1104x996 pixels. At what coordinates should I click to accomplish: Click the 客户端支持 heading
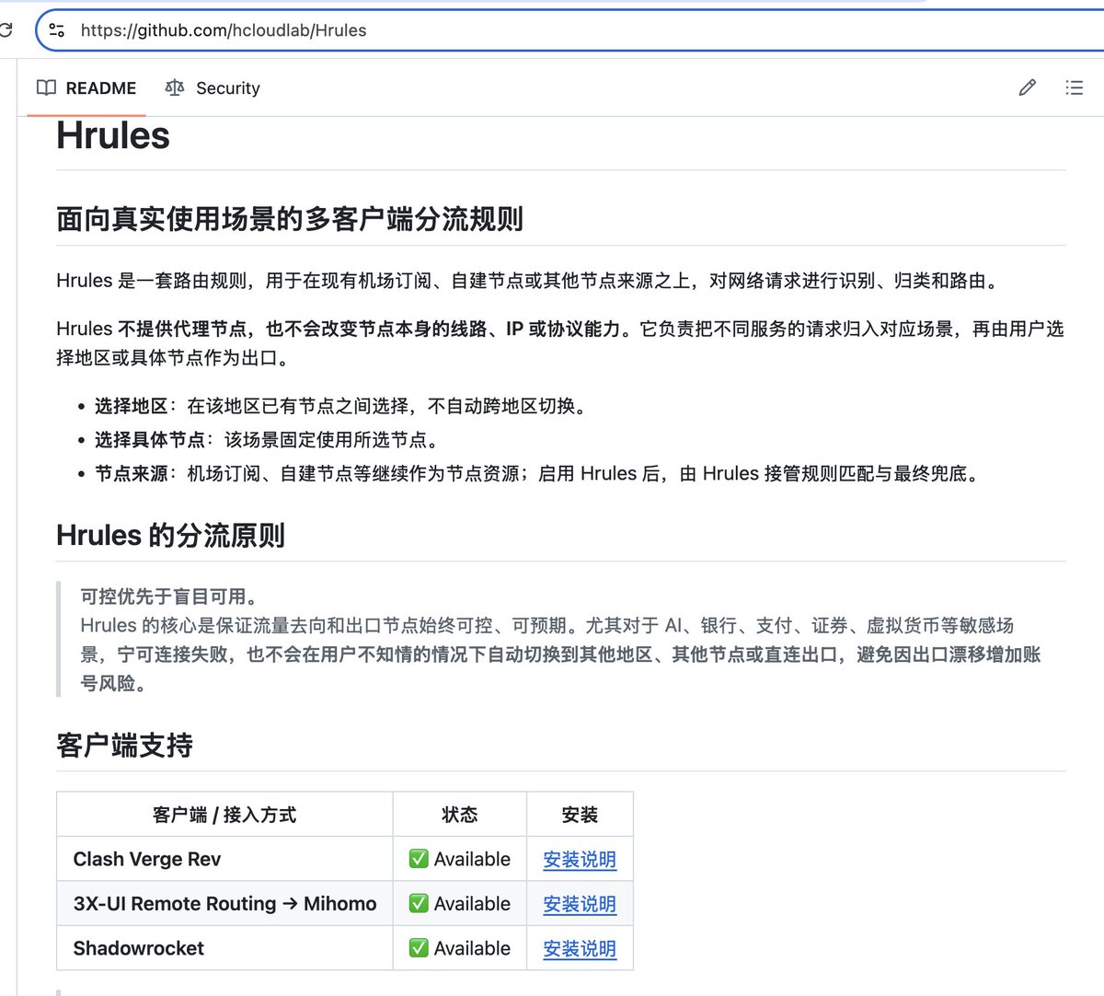tap(124, 745)
